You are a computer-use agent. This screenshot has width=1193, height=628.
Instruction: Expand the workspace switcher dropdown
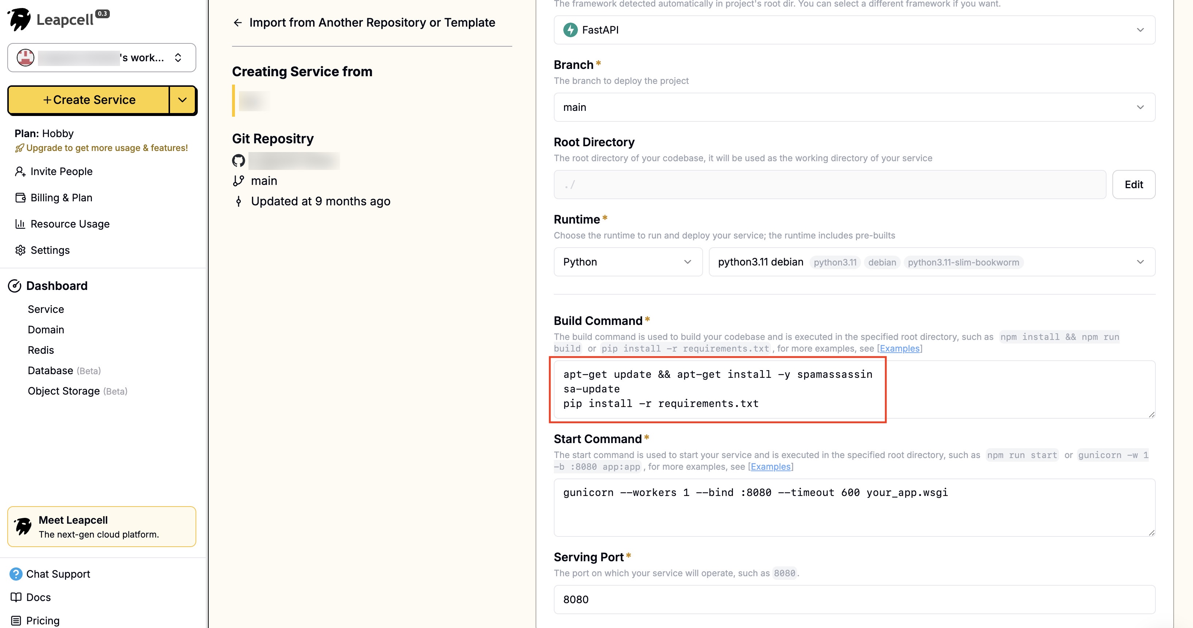(178, 57)
